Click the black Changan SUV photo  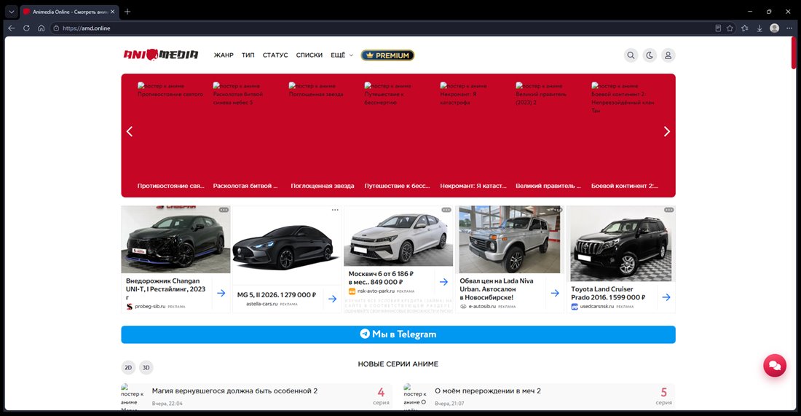(x=175, y=239)
